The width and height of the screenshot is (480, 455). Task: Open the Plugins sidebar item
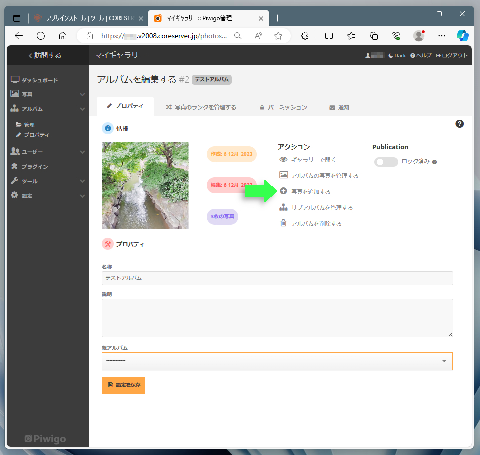34,166
